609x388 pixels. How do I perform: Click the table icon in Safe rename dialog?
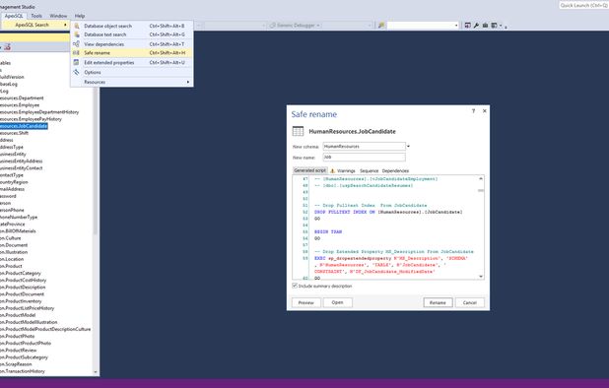tap(298, 131)
